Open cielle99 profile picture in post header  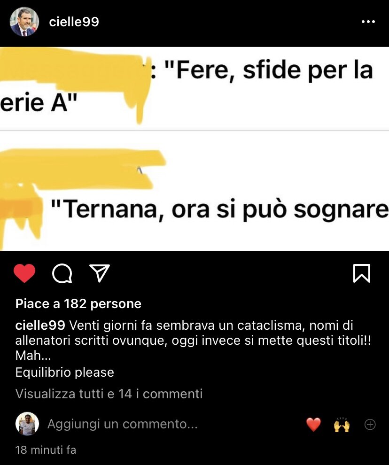24,22
